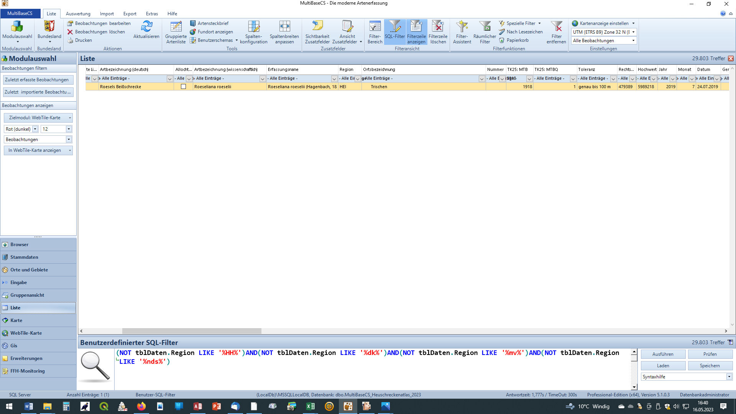Open Artbezeichnung (deutsch) filter dropdown

click(x=170, y=79)
